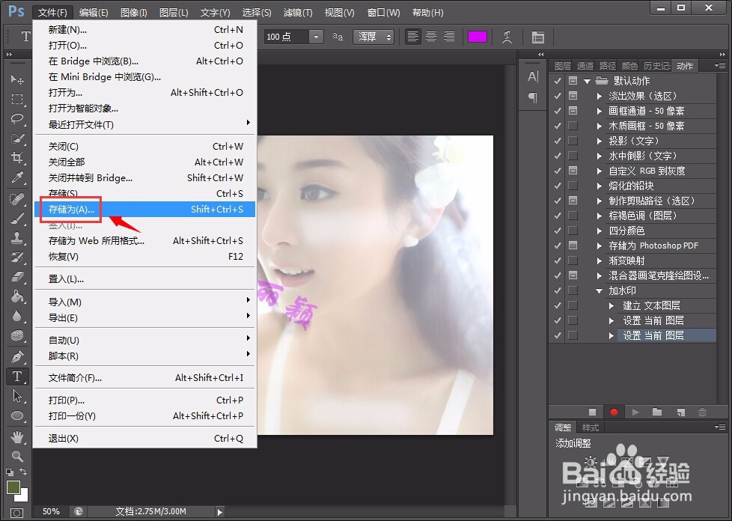Toggle the checkmark for 四分颜色
This screenshot has height=521, width=732.
point(558,231)
